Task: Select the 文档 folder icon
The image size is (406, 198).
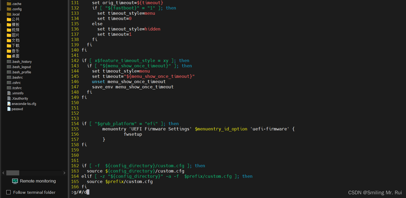Action: [x=9, y=40]
